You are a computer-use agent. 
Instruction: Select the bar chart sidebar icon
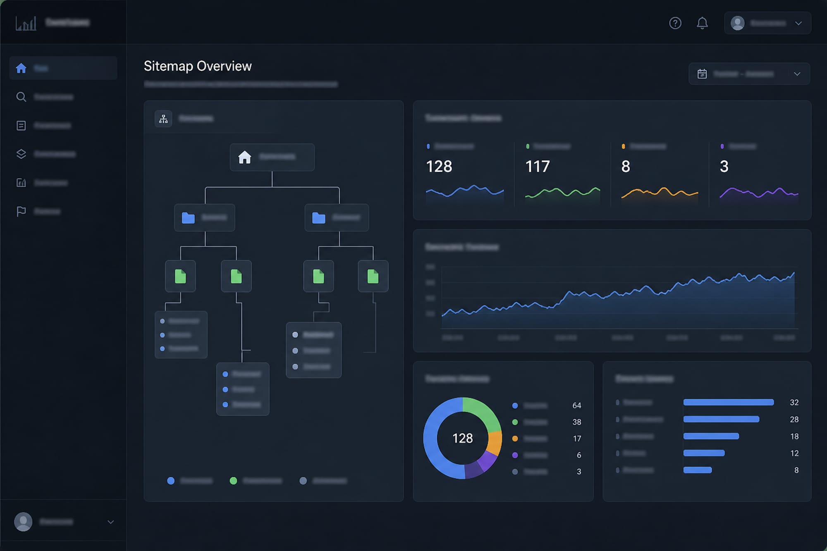click(21, 183)
